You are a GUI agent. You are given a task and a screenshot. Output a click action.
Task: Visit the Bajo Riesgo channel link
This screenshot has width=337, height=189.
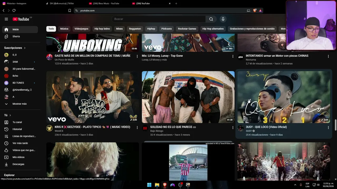click(157, 131)
